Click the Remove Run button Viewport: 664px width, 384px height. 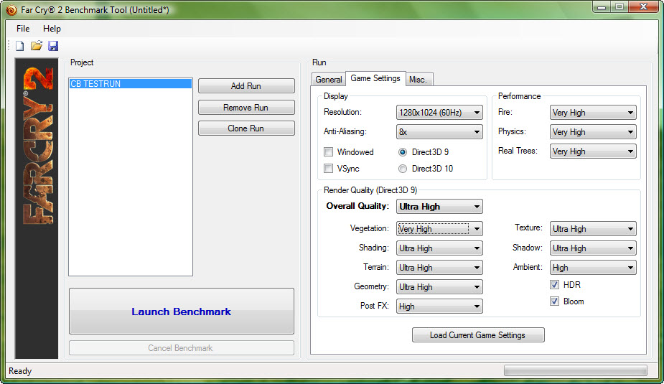246,108
